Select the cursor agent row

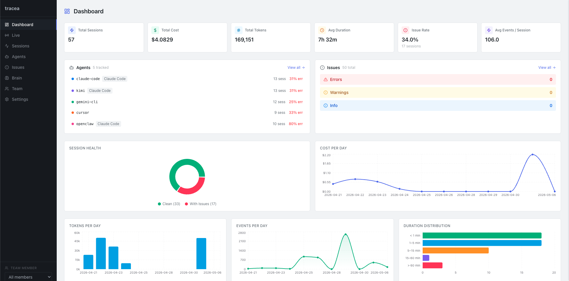pos(187,113)
